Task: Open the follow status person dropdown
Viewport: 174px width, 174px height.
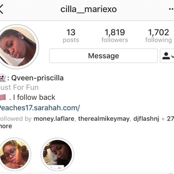Action: tap(167, 56)
